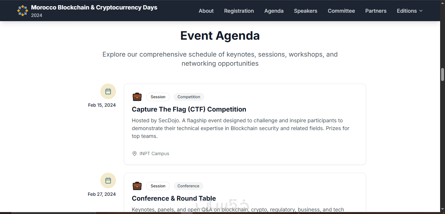Click the location pin icon beside INPT Campus
445x214 pixels.
click(x=135, y=154)
